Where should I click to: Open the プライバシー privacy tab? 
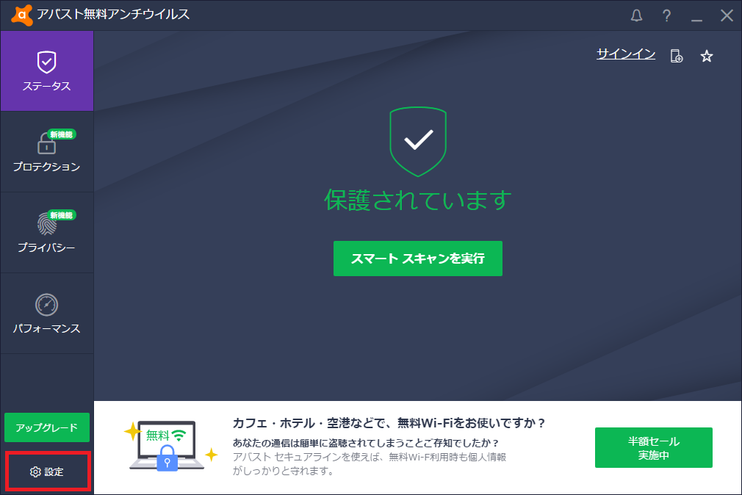point(47,232)
